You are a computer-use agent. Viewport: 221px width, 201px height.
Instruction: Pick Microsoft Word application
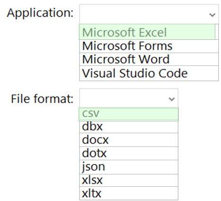coord(149,59)
